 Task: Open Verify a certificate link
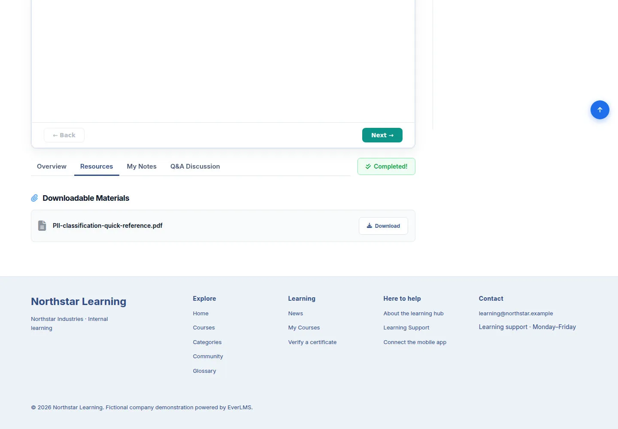312,342
